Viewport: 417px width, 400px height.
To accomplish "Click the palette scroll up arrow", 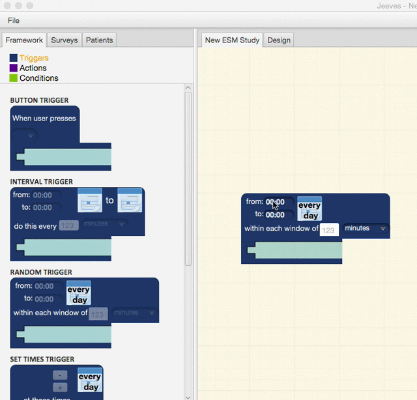I will 188,88.
